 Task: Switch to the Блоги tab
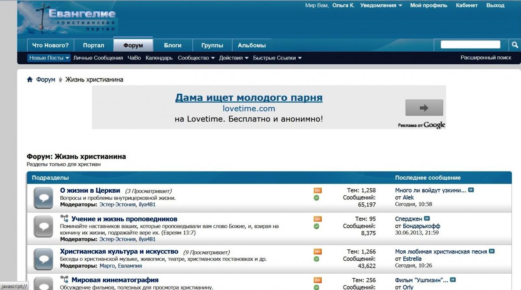[x=172, y=45]
